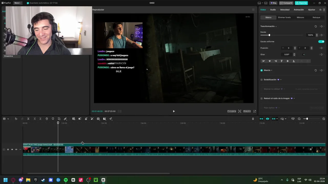Lock the video track
This screenshot has height=184, width=328.
point(8,149)
